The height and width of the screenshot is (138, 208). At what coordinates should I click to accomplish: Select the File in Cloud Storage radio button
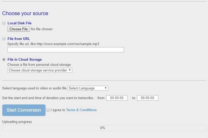(x=4, y=59)
